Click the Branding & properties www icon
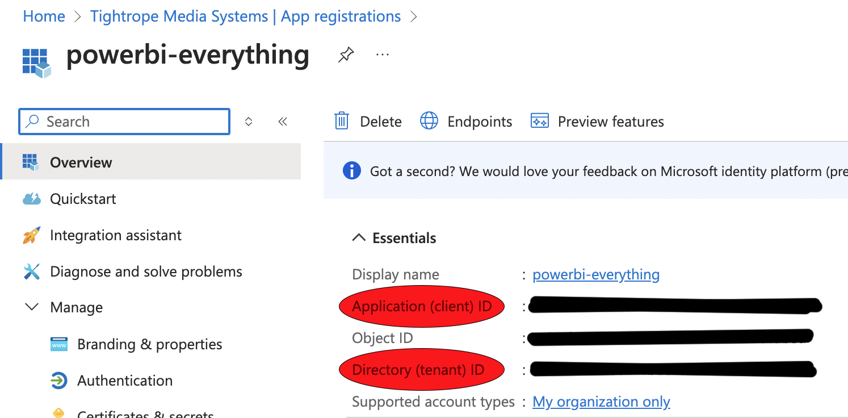848x418 pixels. [x=59, y=344]
